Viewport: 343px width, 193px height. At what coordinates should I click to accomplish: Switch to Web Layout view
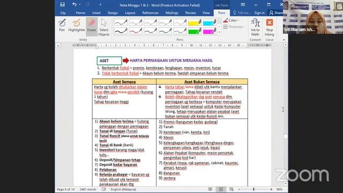[x=232, y=189]
